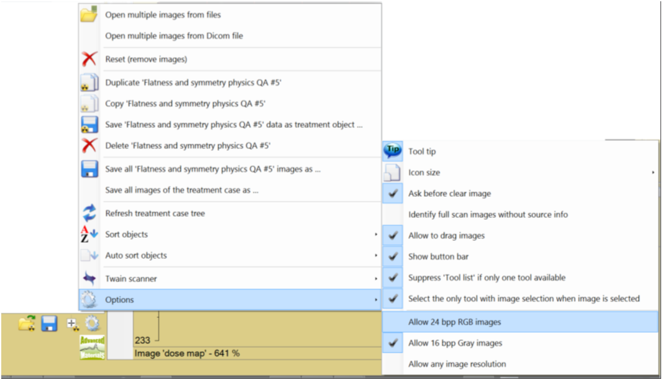Click the Image 'dose map' - 641 % label
The width and height of the screenshot is (663, 380).
click(x=187, y=353)
